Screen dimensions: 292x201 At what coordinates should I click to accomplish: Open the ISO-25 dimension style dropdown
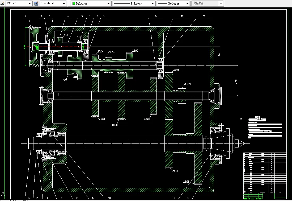(x=18, y=3)
